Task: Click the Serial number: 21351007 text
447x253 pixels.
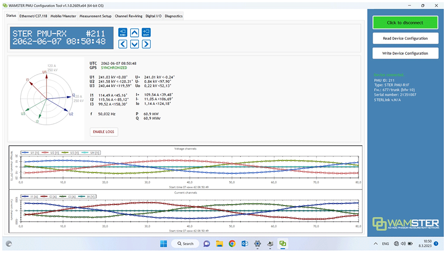Action: point(395,95)
